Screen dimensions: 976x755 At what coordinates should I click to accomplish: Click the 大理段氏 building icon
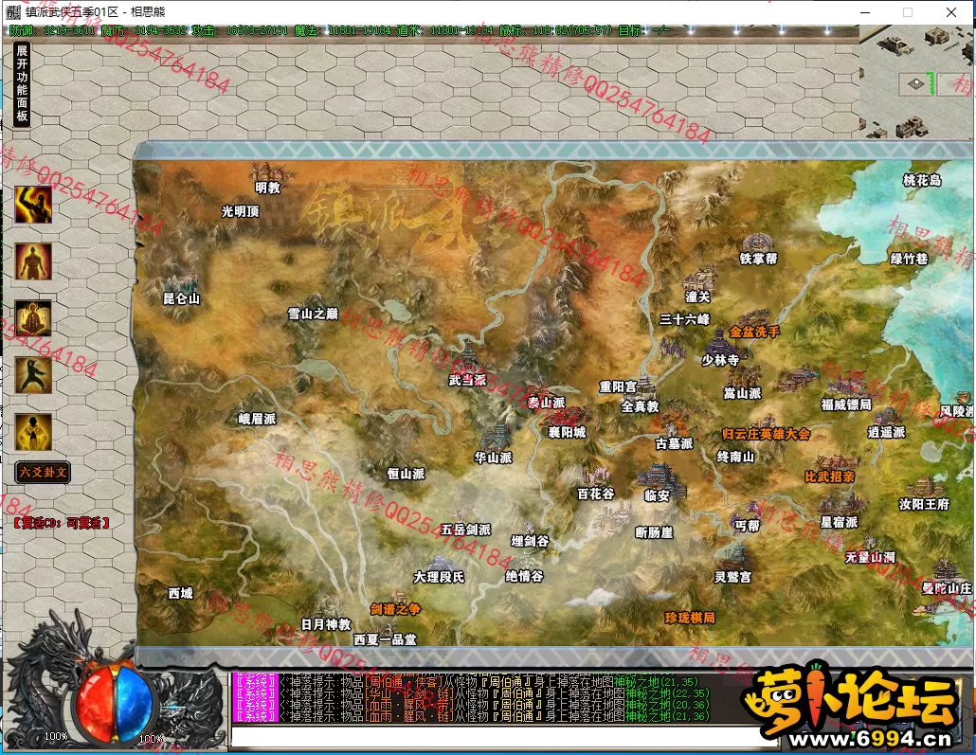coord(440,562)
